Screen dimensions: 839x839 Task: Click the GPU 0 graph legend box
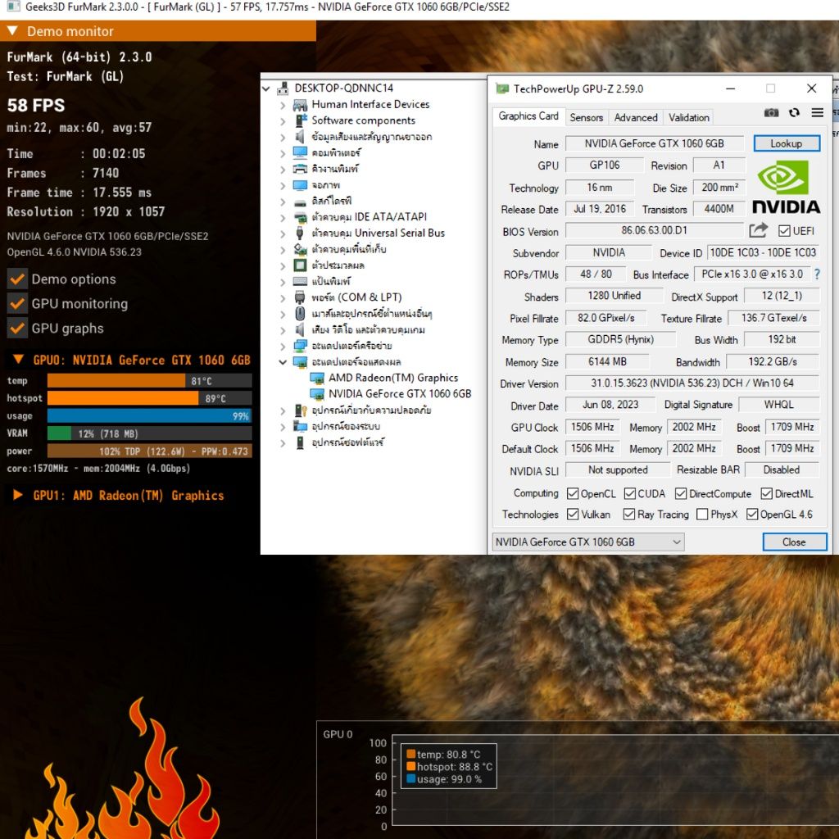click(x=449, y=767)
